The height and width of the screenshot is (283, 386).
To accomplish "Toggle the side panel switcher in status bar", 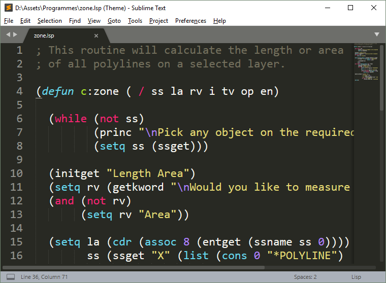I will [x=8, y=277].
